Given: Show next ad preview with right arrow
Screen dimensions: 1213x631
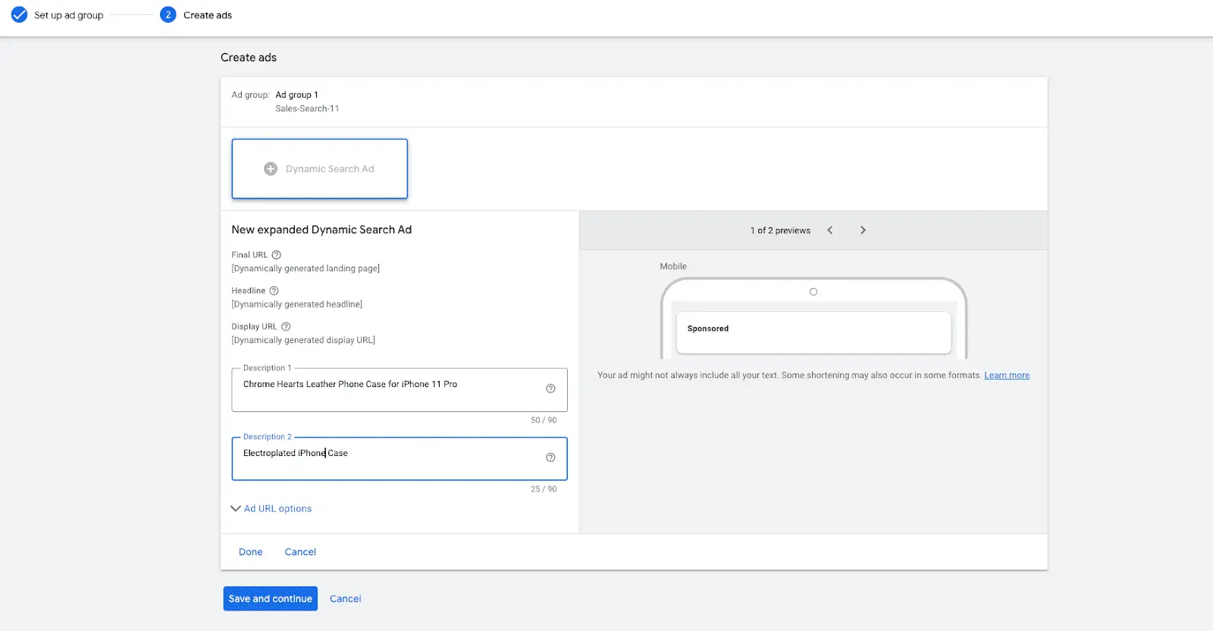Looking at the screenshot, I should [x=863, y=230].
